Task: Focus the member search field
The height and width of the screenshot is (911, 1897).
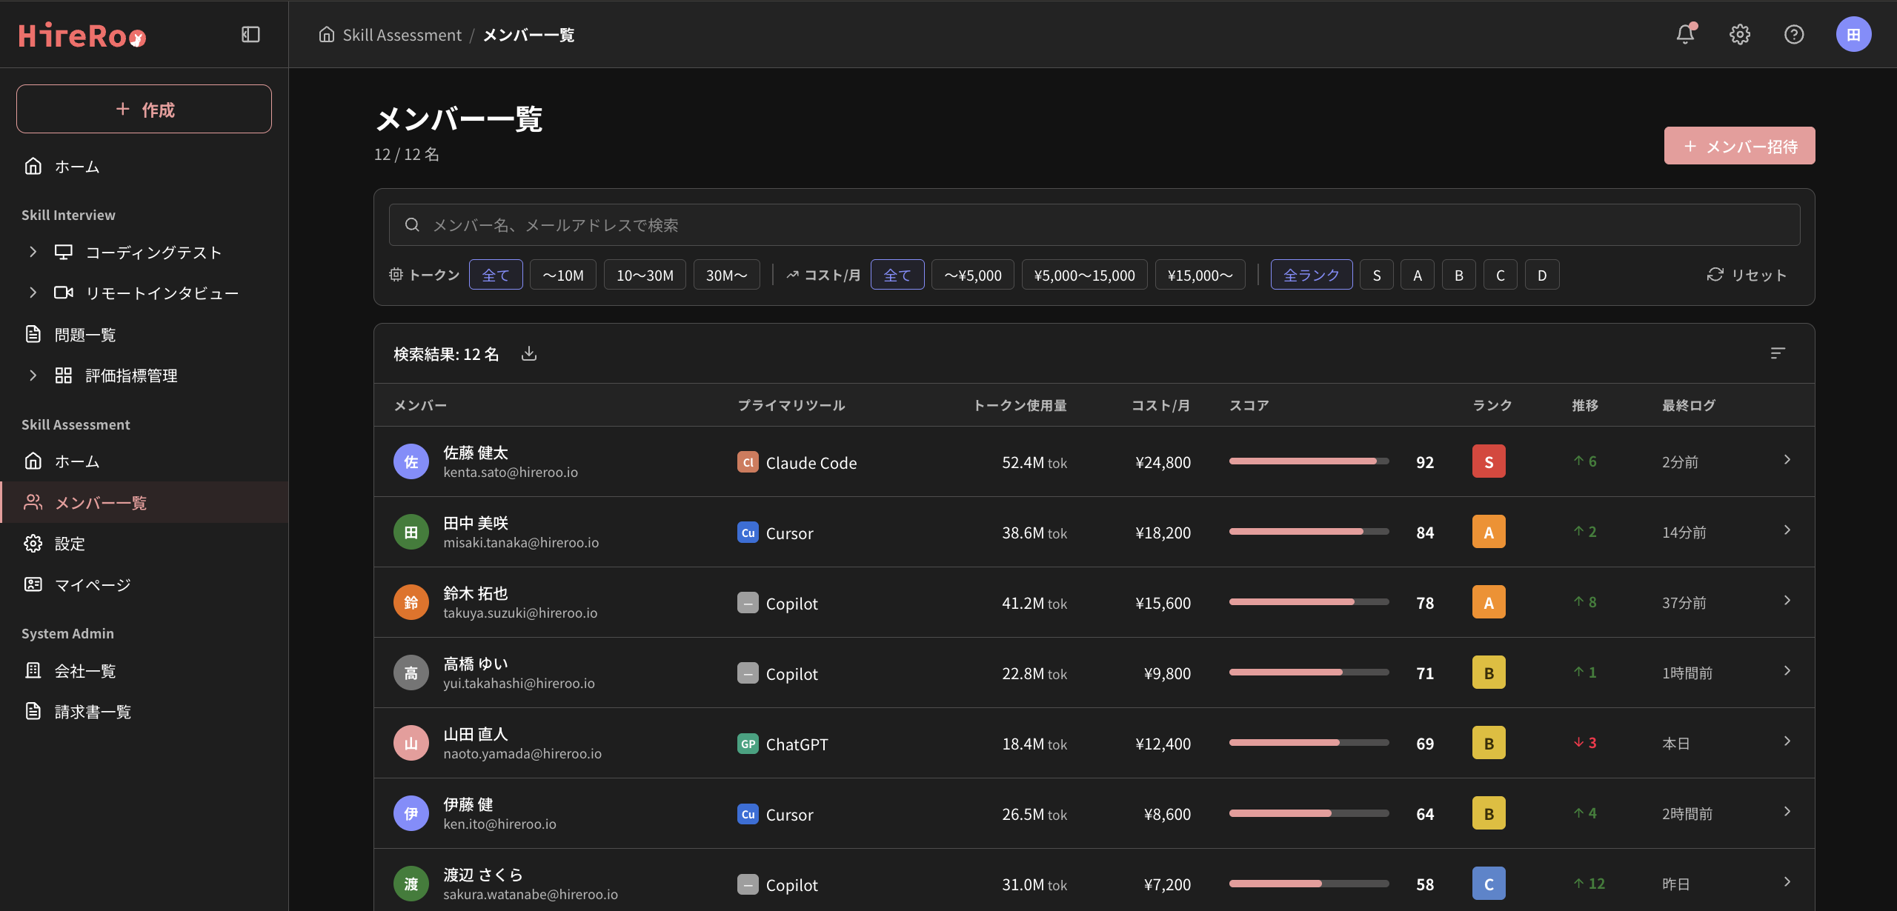Action: click(x=1094, y=224)
